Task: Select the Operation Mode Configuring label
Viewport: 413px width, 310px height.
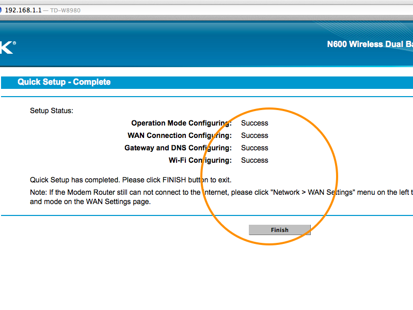Action: coord(181,123)
